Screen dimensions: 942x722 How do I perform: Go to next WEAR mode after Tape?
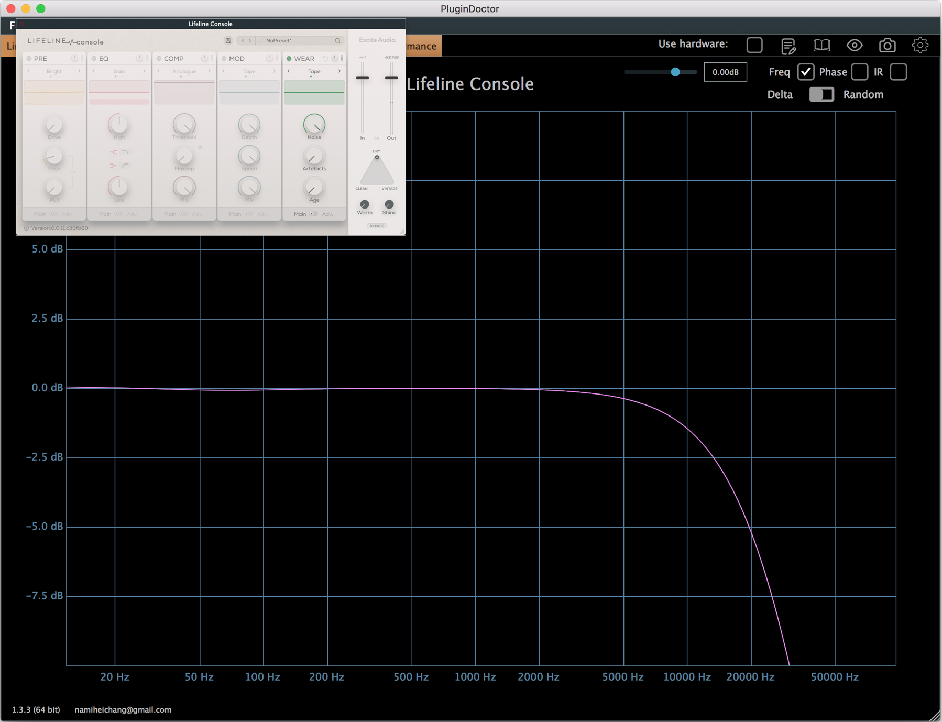click(x=339, y=71)
